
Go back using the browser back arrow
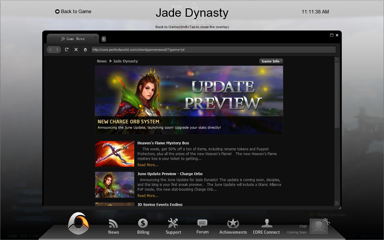[51, 50]
